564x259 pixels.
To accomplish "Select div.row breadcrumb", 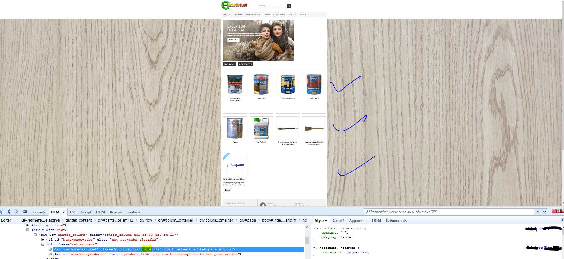I will [x=146, y=220].
